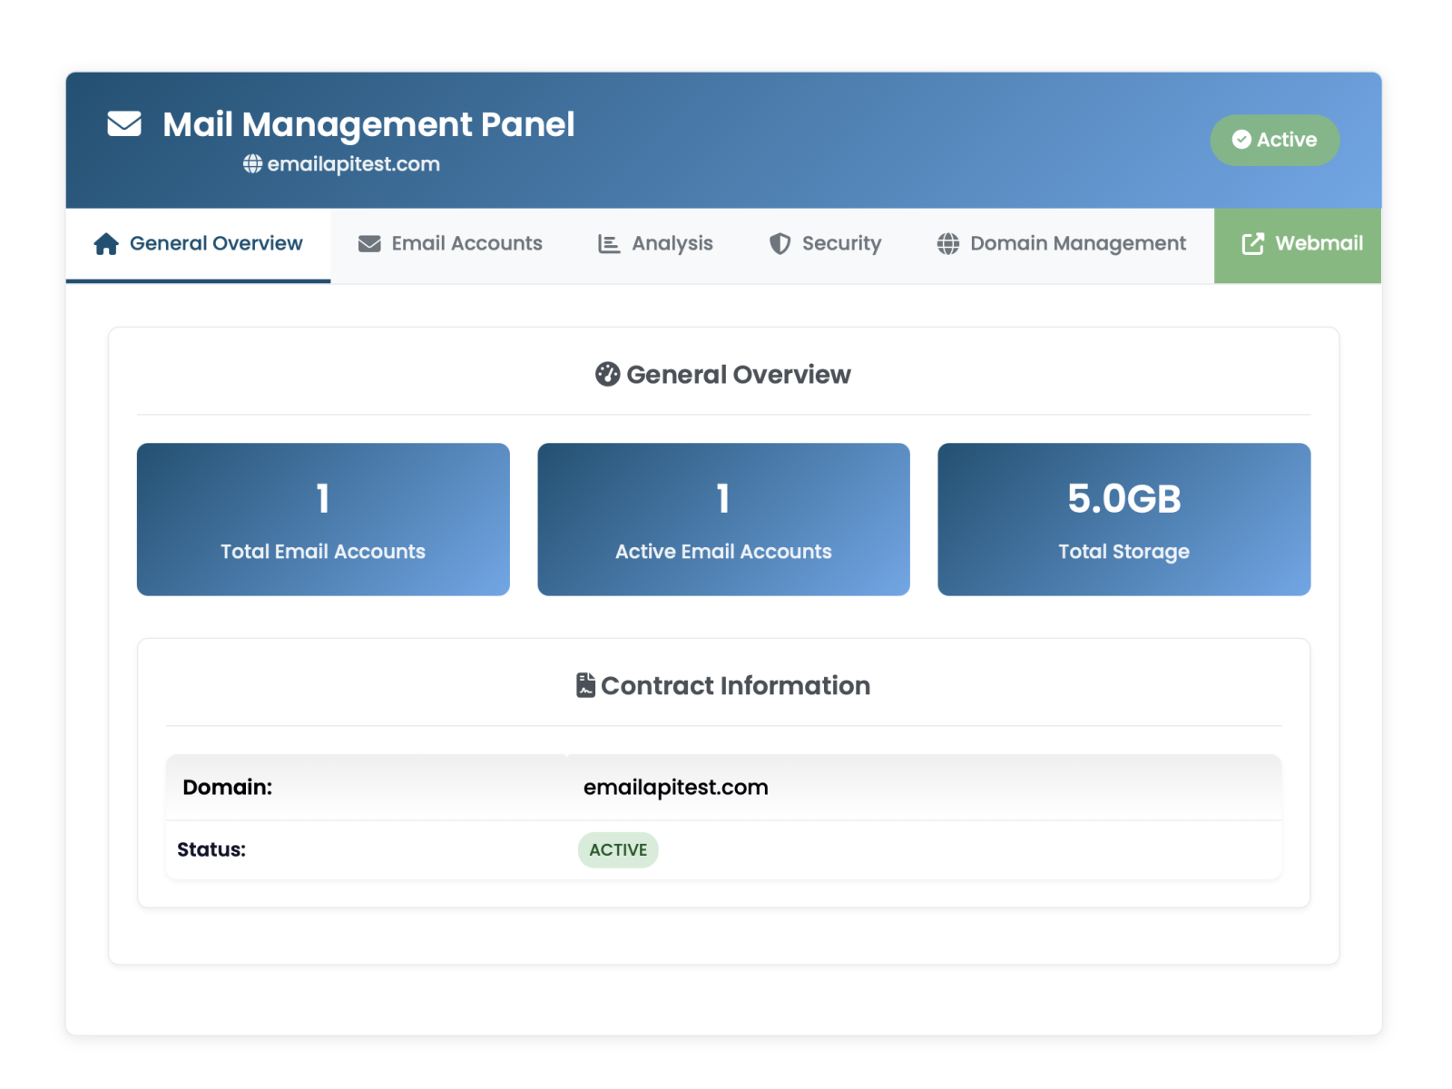
Task: Go to the Security tab
Action: pyautogui.click(x=825, y=244)
